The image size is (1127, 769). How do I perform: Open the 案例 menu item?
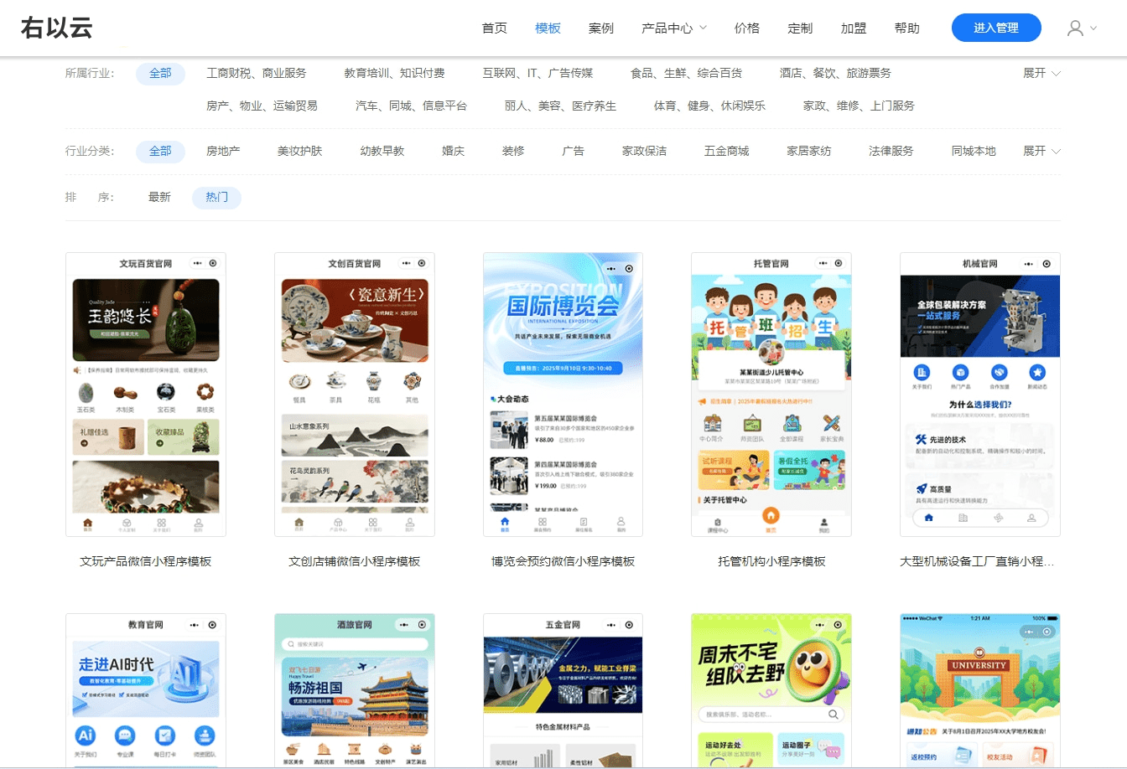[601, 28]
